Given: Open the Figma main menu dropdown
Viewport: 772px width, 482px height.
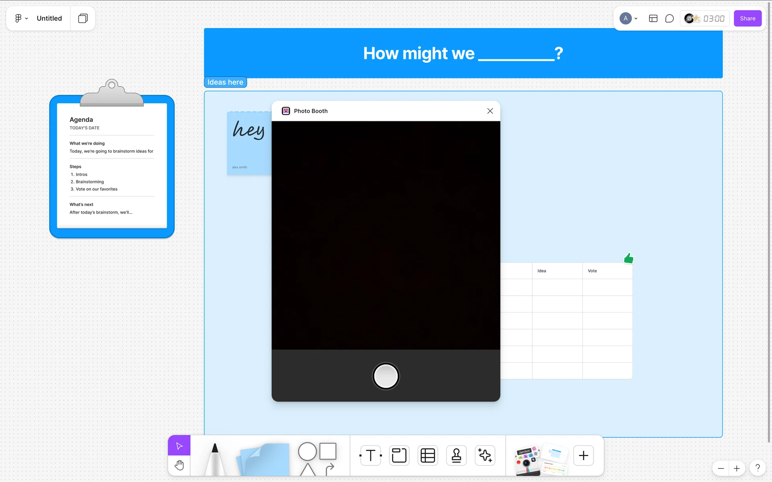Looking at the screenshot, I should (x=21, y=18).
